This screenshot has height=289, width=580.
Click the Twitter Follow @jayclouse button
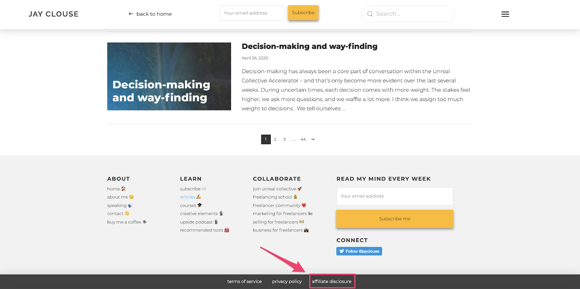pyautogui.click(x=359, y=251)
